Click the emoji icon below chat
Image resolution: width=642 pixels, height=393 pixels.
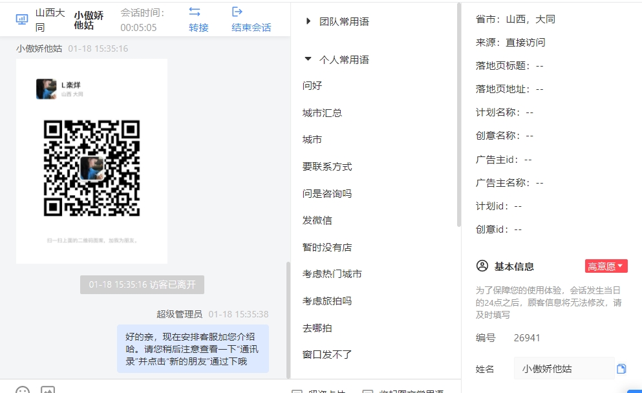click(23, 389)
